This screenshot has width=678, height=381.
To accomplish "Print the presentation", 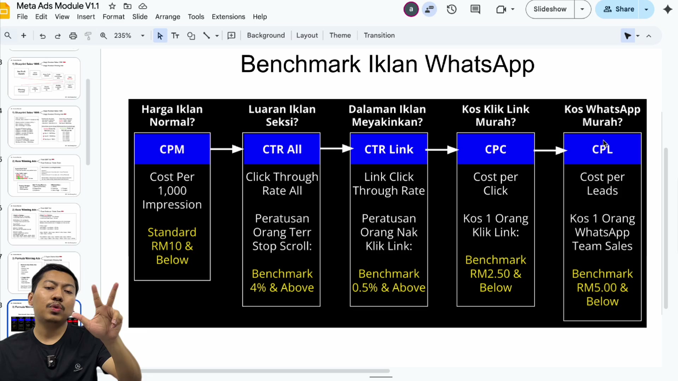I will tap(73, 36).
